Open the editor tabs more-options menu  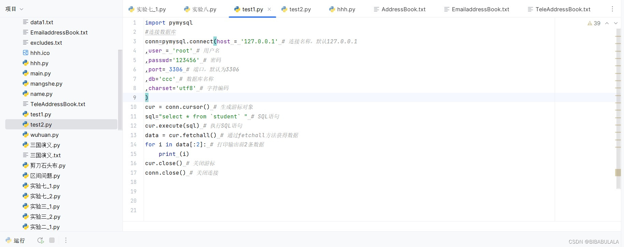point(612,9)
